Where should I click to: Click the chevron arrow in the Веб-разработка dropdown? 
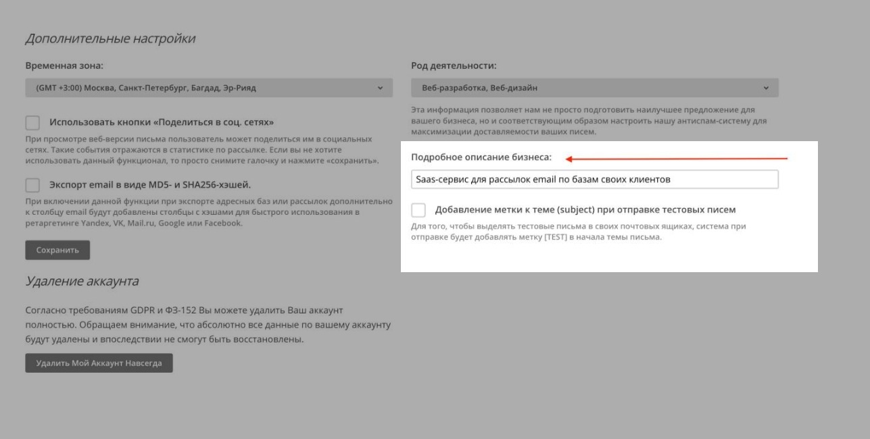click(766, 88)
